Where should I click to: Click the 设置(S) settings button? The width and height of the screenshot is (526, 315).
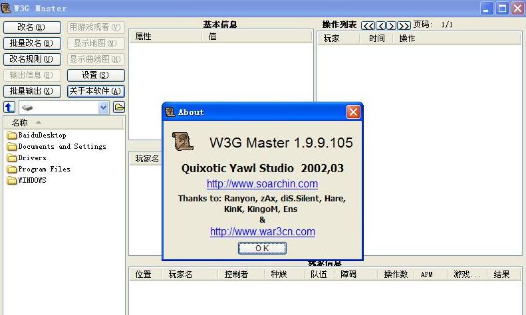96,75
